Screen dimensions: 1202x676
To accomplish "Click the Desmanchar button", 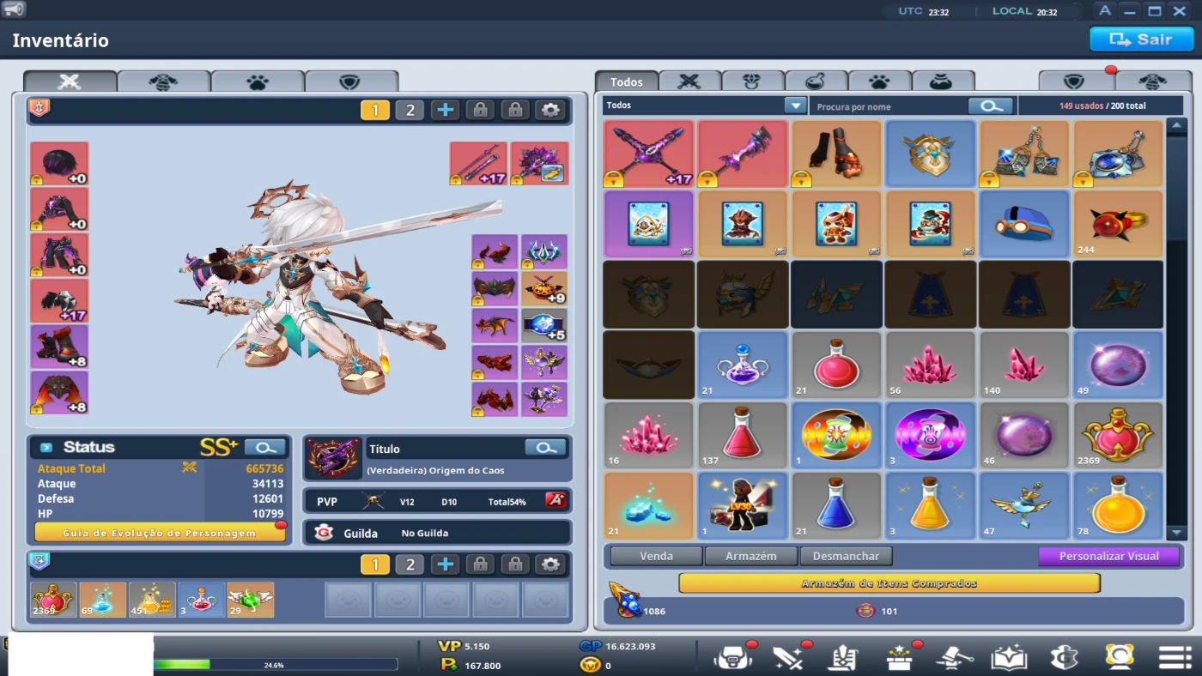I will [846, 556].
